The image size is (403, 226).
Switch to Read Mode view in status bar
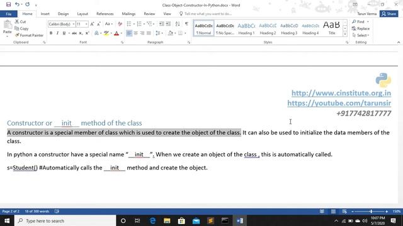[322, 212]
